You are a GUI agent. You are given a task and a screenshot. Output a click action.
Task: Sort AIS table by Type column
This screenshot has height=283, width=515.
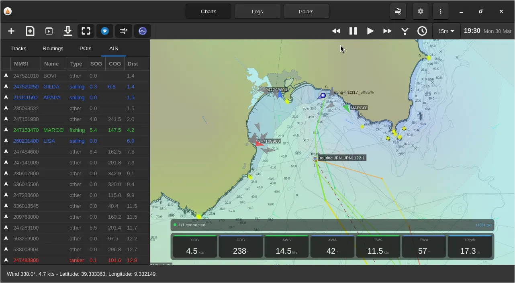[x=77, y=64]
